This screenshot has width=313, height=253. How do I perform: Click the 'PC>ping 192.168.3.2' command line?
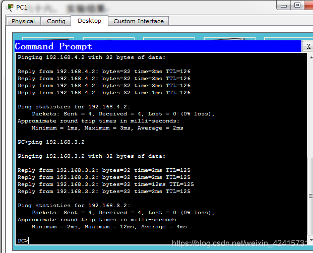[51, 142]
